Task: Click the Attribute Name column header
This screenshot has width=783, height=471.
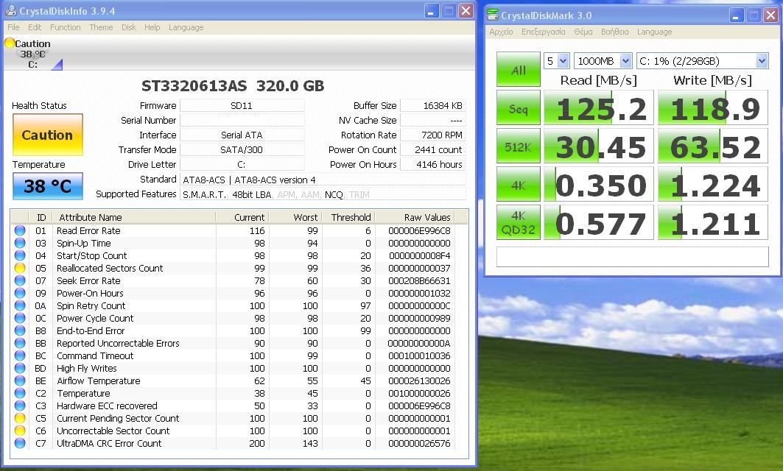Action: (x=91, y=217)
